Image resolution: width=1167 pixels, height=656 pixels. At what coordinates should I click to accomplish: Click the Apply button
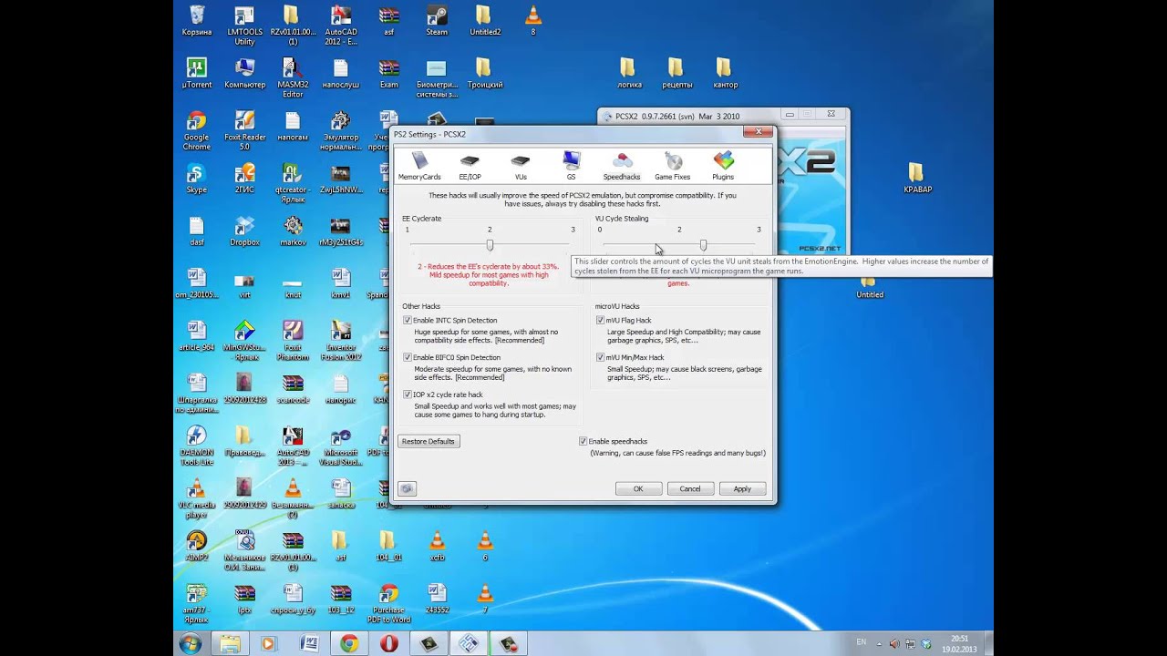pos(742,489)
